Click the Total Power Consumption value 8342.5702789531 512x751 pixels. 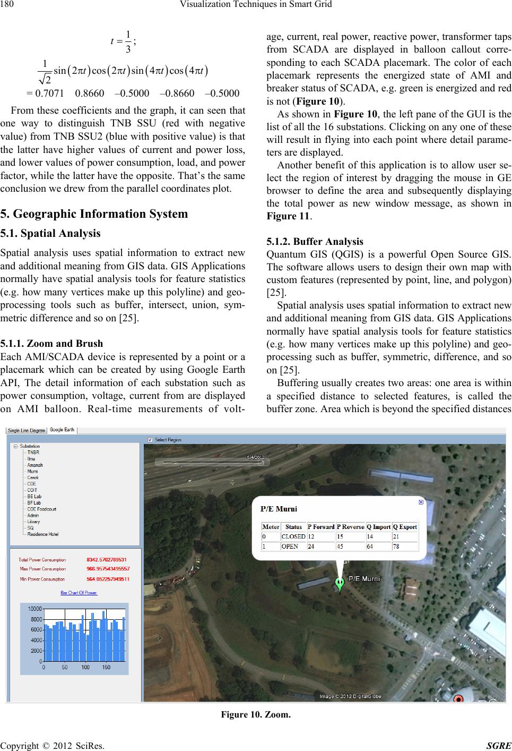point(106,559)
